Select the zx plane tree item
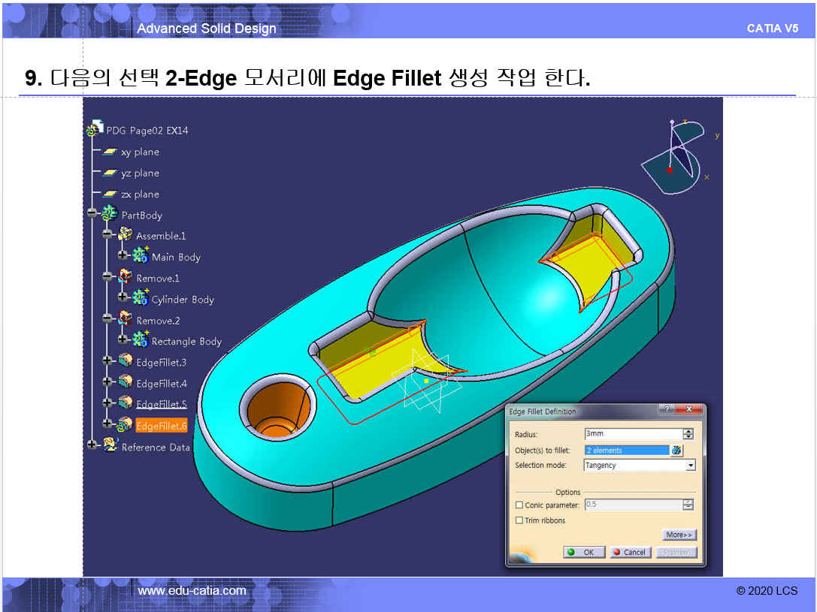817x612 pixels. pos(140,194)
